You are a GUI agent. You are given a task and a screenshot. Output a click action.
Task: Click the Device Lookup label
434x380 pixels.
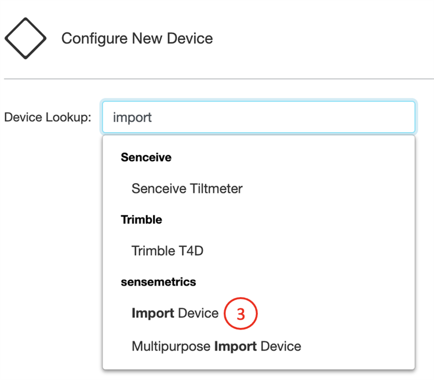point(48,118)
